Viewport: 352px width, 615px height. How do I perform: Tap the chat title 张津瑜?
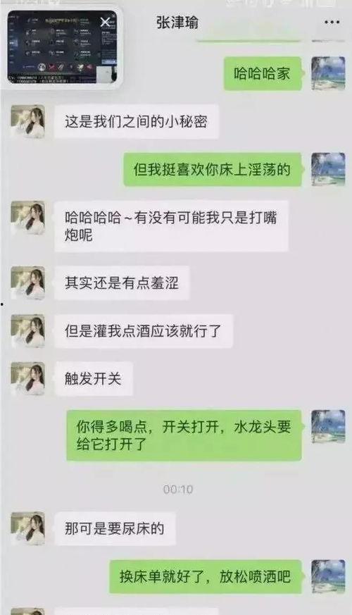(177, 23)
